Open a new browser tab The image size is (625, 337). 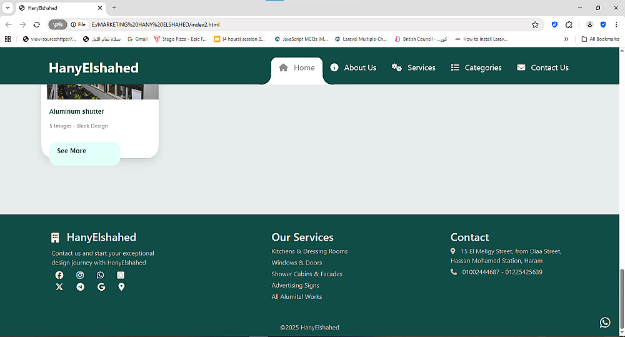(x=114, y=8)
